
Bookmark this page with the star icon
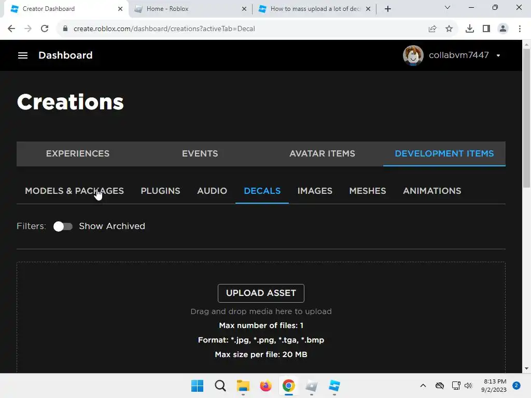coord(449,29)
